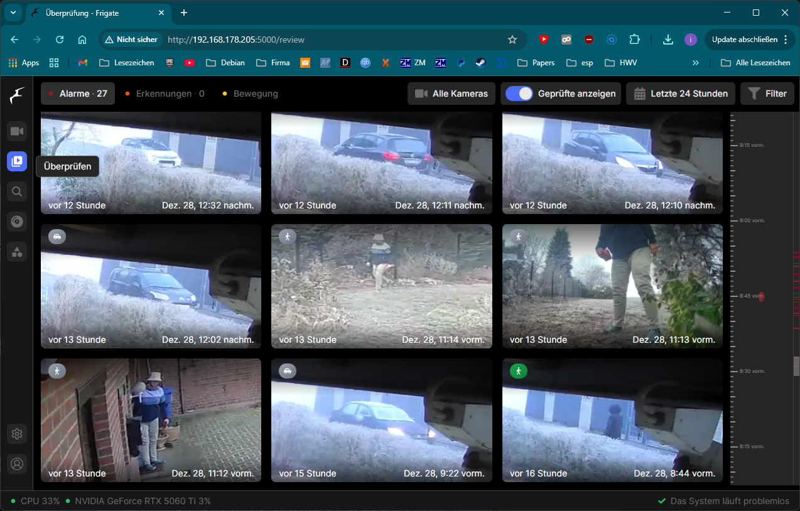Open the 11:12 vorm. person thumbnail
The image size is (800, 511).
(x=151, y=420)
